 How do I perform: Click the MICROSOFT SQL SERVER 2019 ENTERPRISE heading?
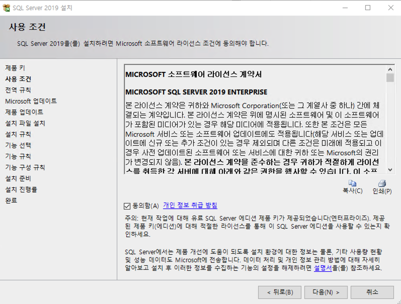pos(196,92)
